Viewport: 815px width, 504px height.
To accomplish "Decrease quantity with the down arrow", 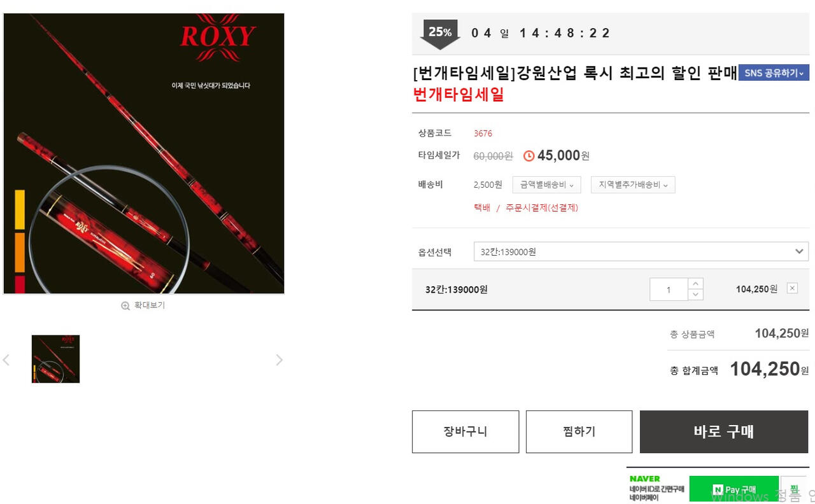I will pyautogui.click(x=695, y=295).
